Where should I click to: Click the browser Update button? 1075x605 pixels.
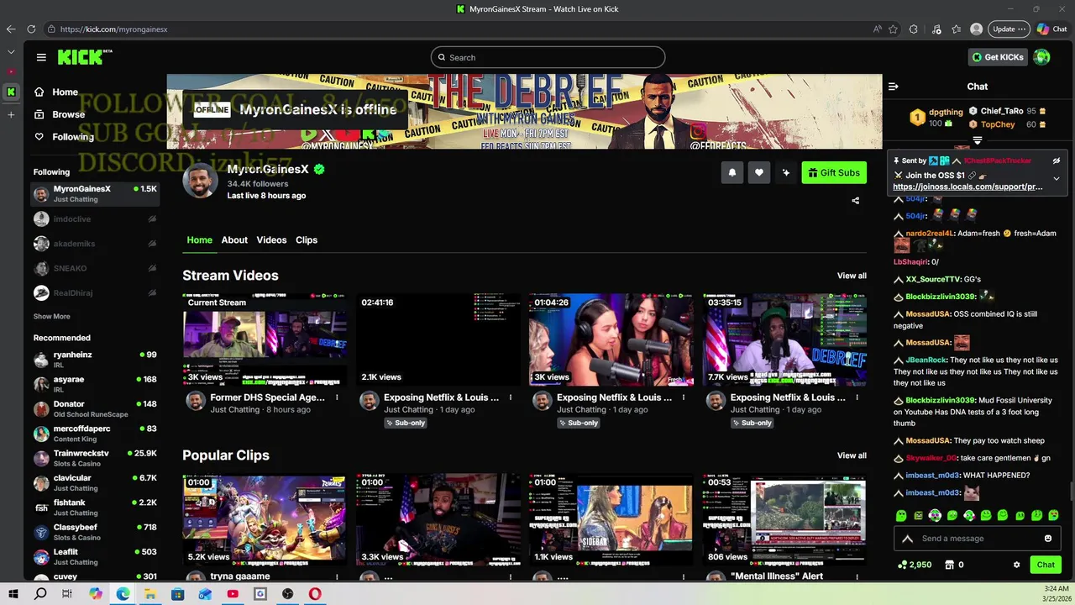tap(1009, 29)
